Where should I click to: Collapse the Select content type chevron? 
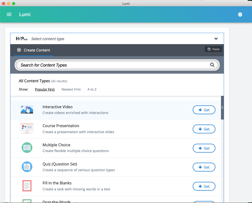[x=216, y=39]
